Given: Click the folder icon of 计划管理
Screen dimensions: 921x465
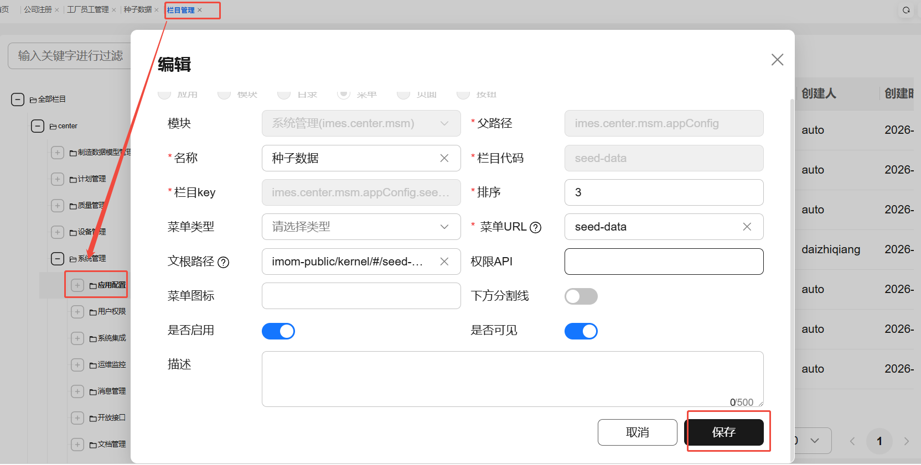Looking at the screenshot, I should tap(73, 180).
